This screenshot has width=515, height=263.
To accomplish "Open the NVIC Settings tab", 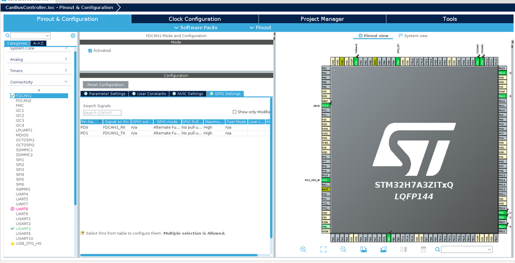I will tap(188, 93).
